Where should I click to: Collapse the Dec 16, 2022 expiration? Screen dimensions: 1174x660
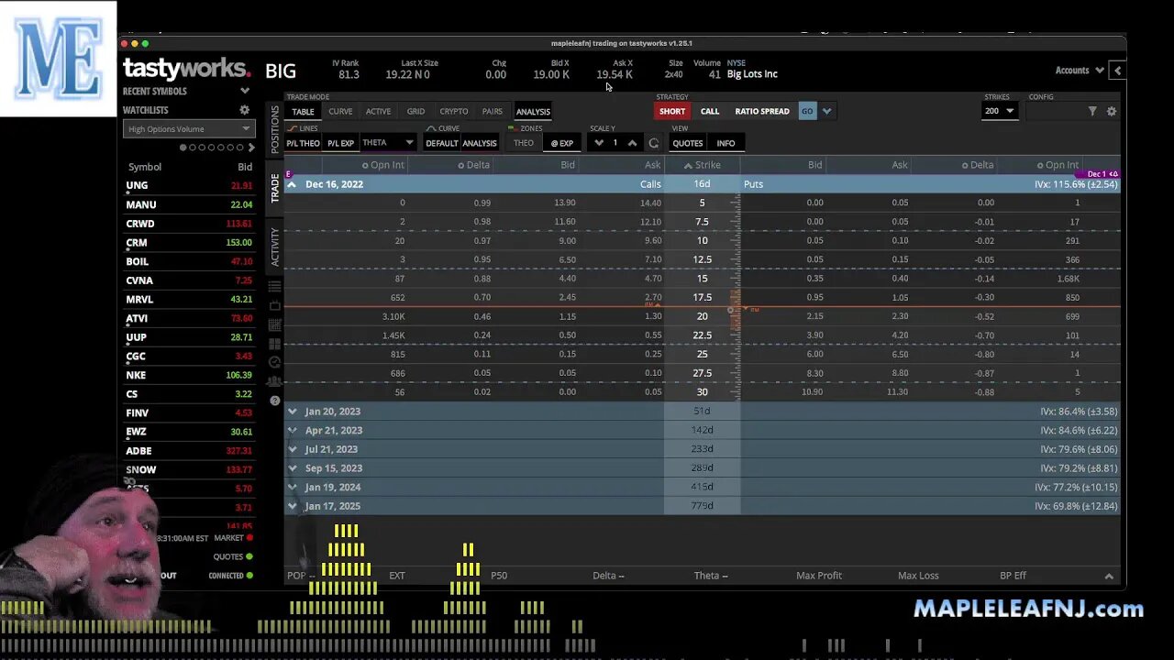click(x=292, y=184)
